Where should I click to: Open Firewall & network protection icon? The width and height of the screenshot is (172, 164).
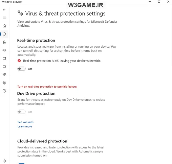pyautogui.click(x=4, y=50)
